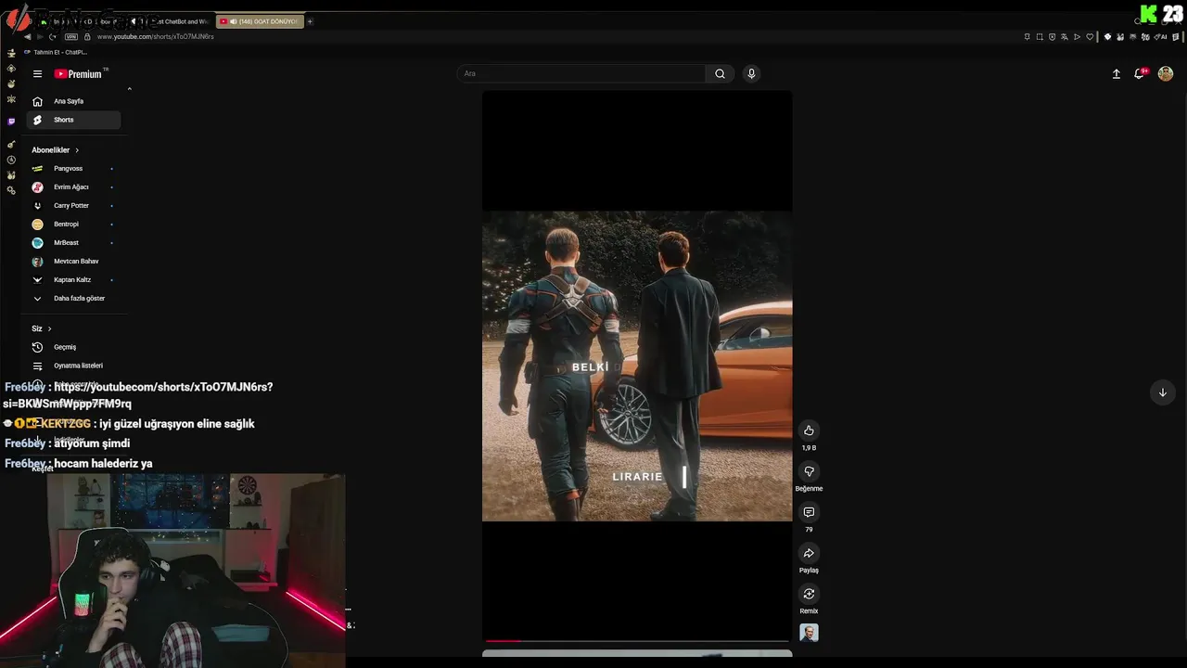1187x668 pixels.
Task: Pause the playing Short video
Action: (637, 366)
